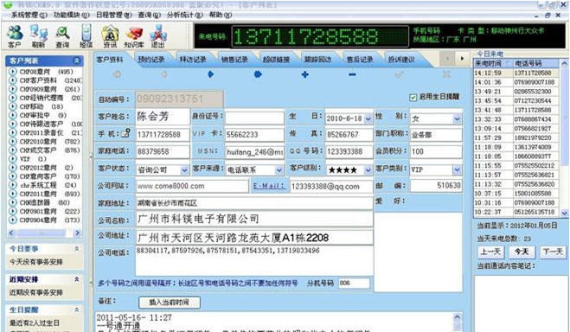Open the 客户 (Customer) toolbar icon

click(x=14, y=36)
